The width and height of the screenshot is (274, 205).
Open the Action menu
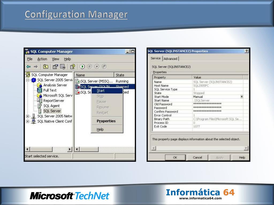coord(42,59)
